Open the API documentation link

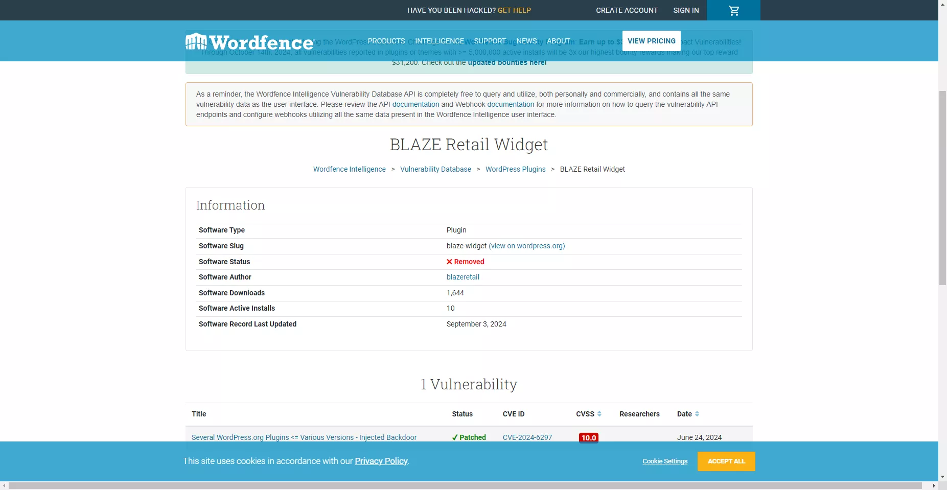pos(415,104)
